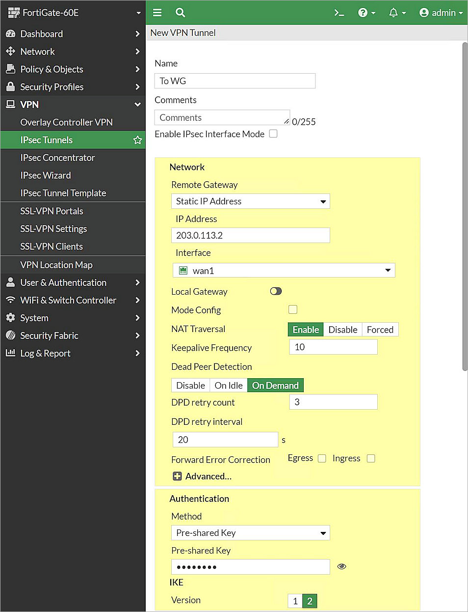
Task: Click the hamburger menu icon in top bar
Action: pos(157,13)
